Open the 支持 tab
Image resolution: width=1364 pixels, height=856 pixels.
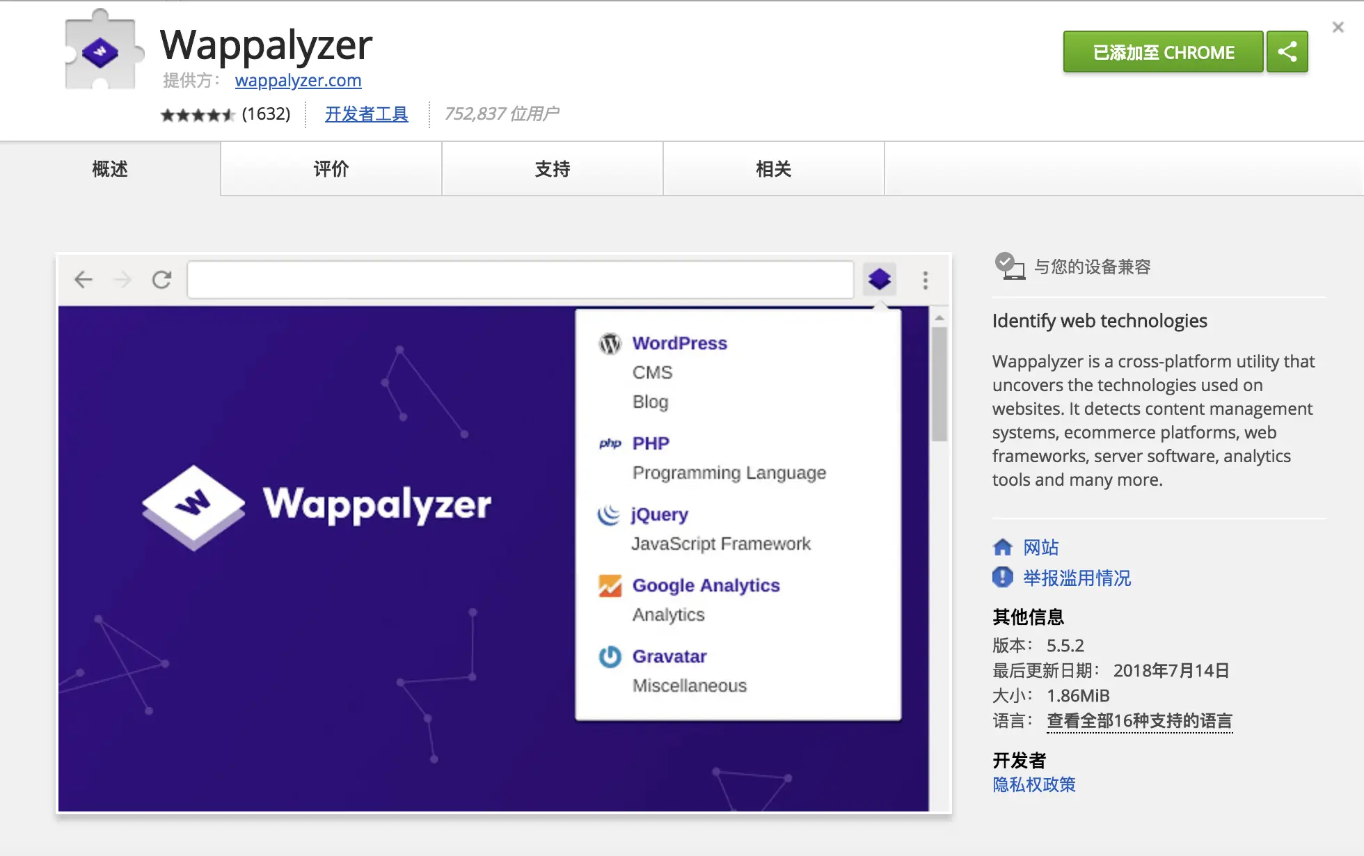552,168
